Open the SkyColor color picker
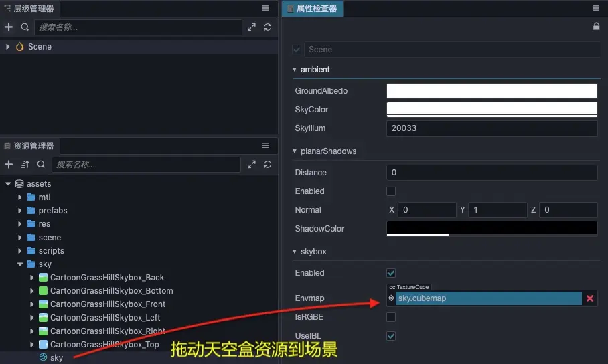 491,110
